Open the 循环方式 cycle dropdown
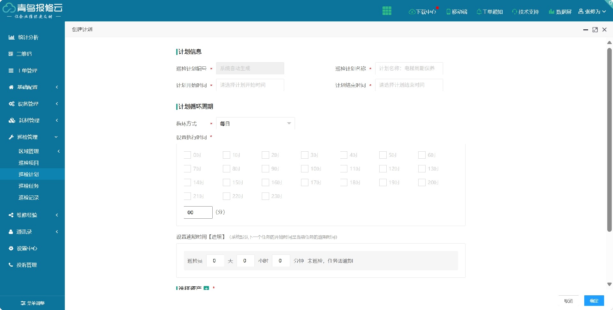This screenshot has width=613, height=310. tap(255, 124)
